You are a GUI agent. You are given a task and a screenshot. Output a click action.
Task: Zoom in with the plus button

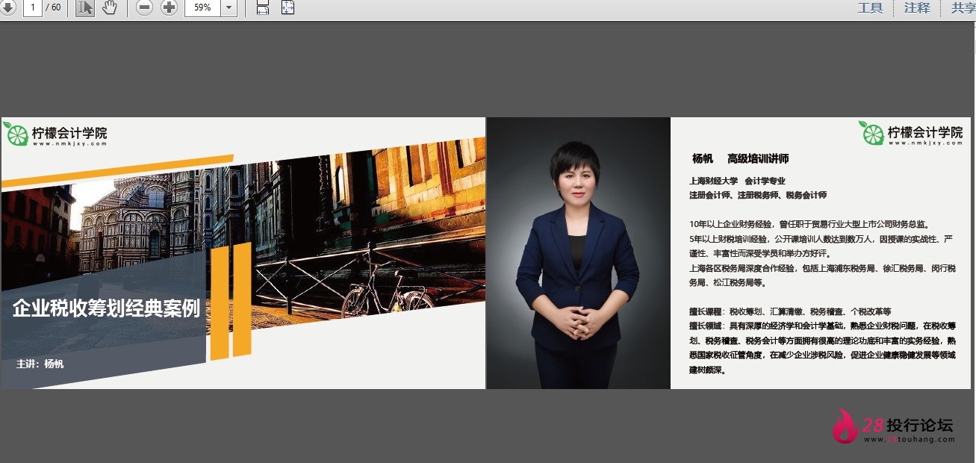tap(170, 7)
